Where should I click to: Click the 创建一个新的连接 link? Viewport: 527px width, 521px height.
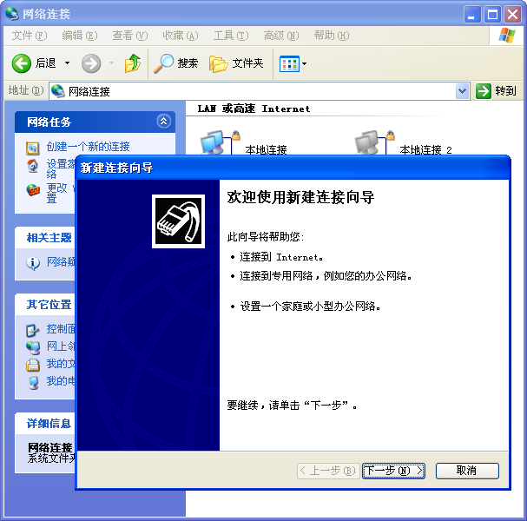pyautogui.click(x=88, y=147)
